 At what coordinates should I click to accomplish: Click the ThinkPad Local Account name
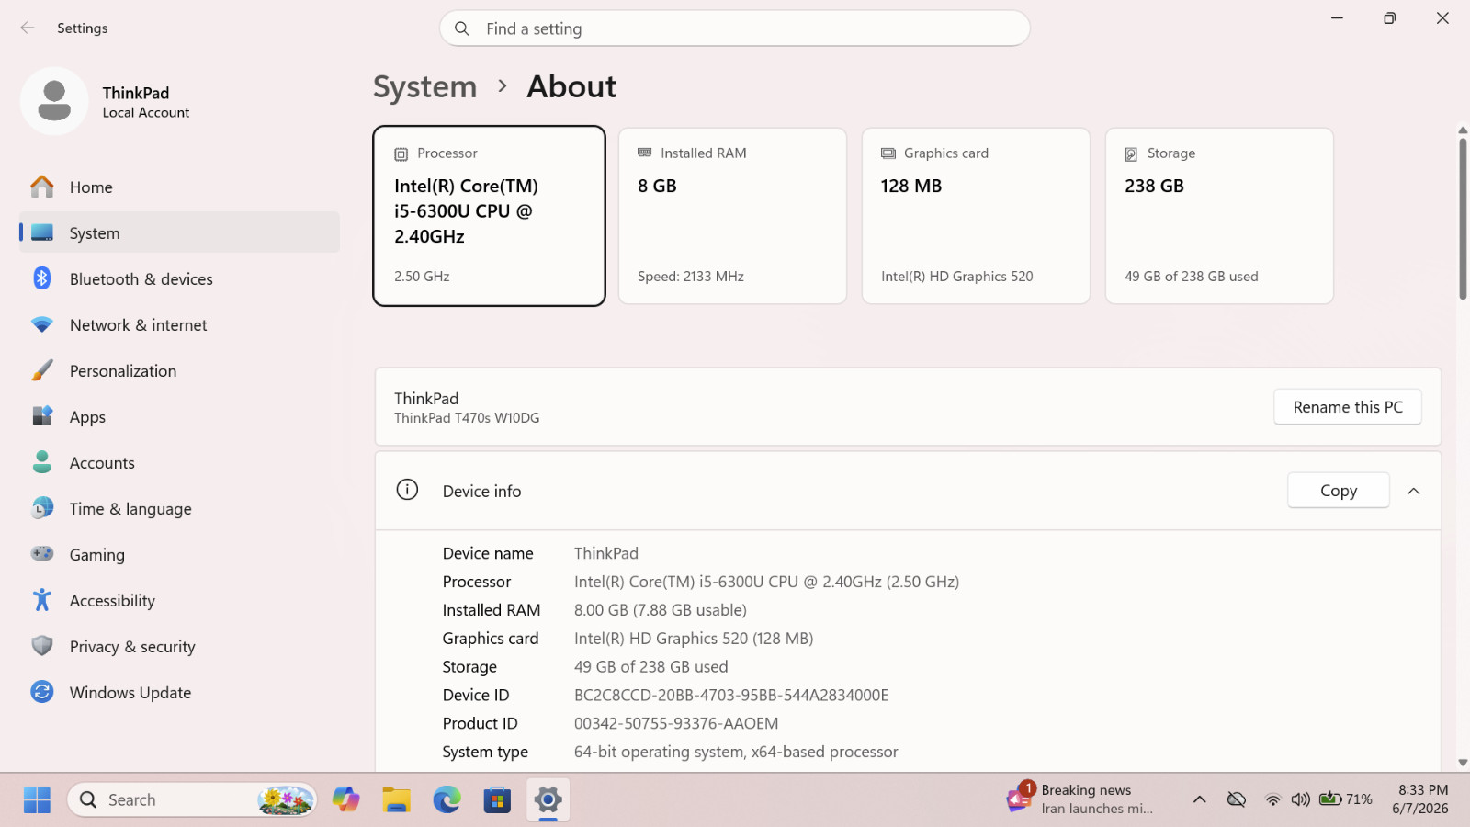(146, 102)
